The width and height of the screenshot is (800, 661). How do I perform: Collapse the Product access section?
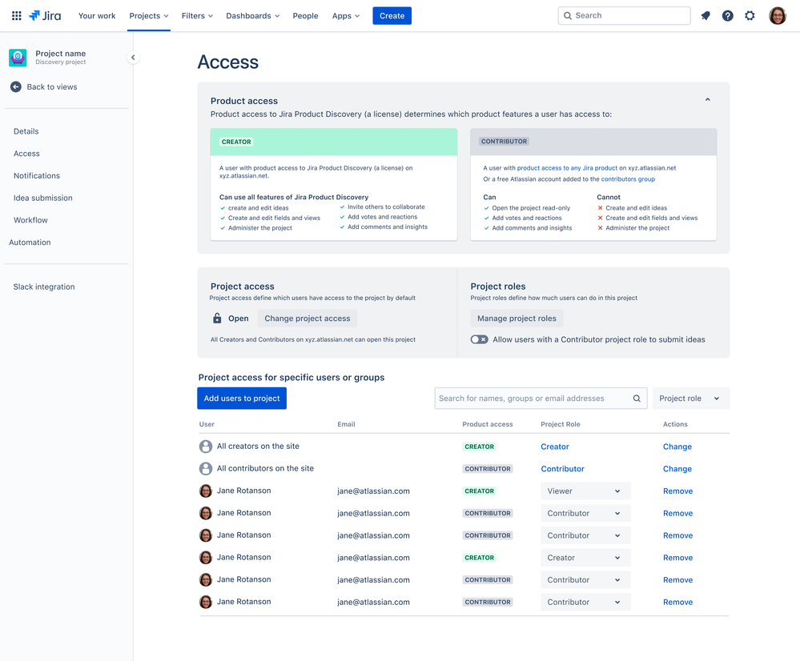tap(708, 99)
